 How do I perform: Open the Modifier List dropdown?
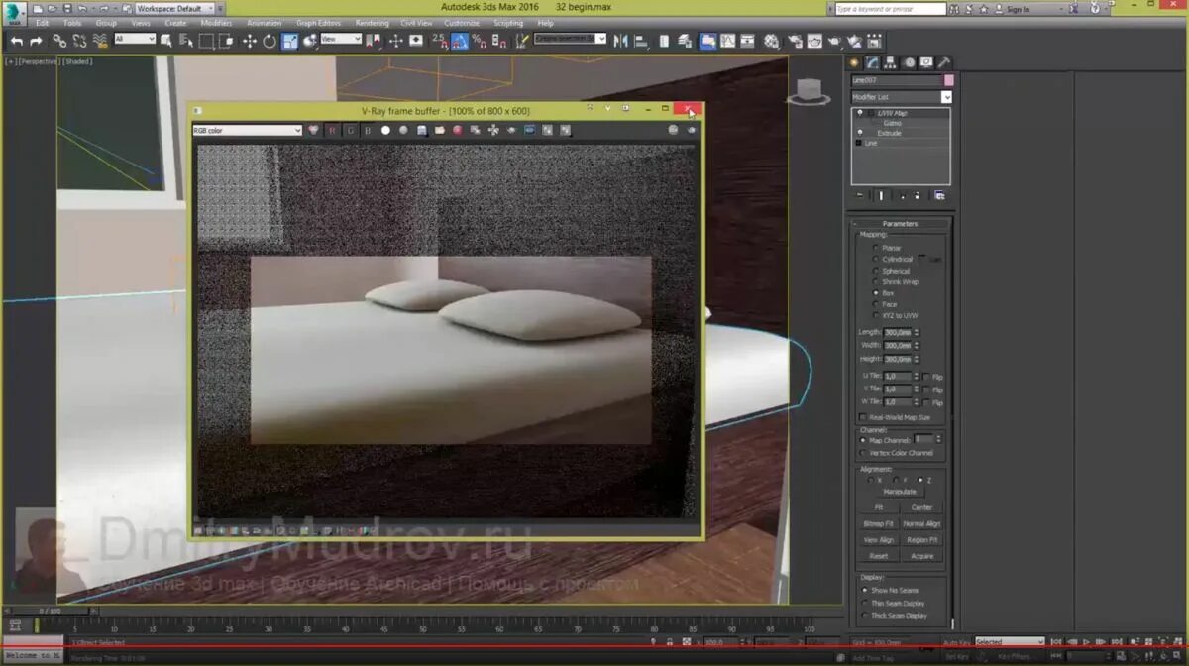coord(947,96)
